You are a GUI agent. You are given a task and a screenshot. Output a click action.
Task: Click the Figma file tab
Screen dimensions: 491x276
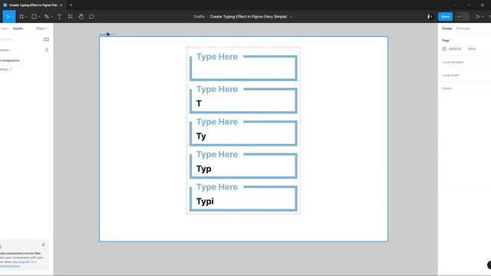[32, 5]
